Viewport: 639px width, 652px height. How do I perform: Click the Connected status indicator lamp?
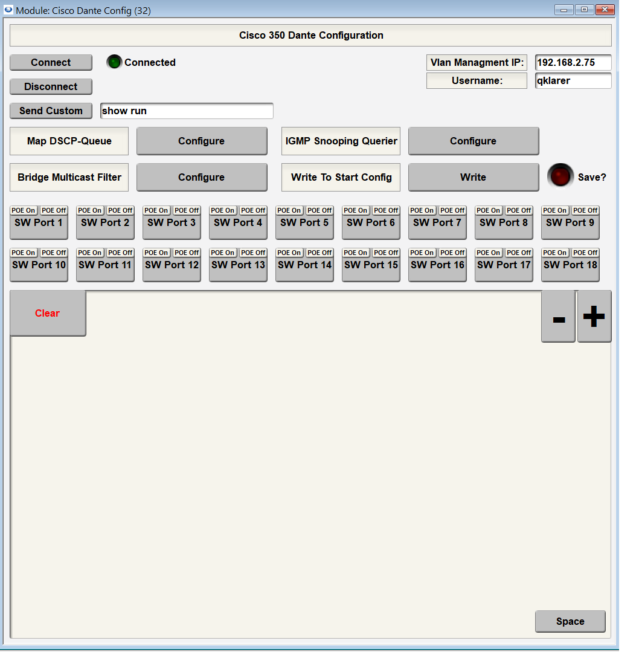pyautogui.click(x=114, y=62)
